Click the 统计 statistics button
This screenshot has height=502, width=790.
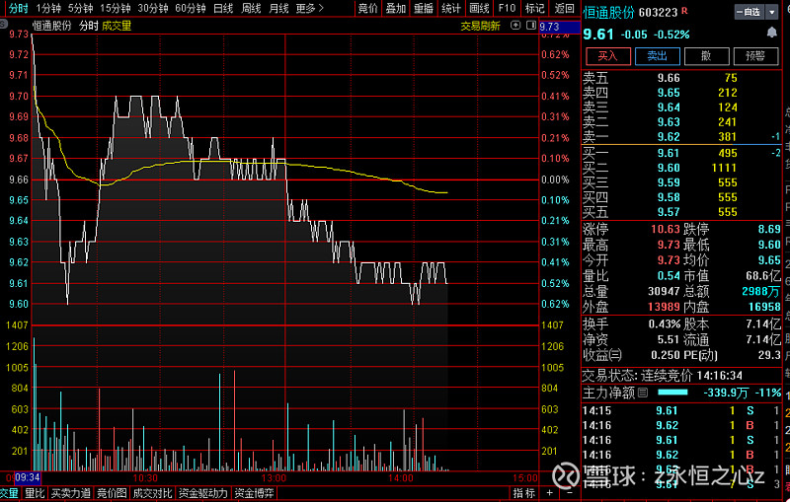point(451,9)
